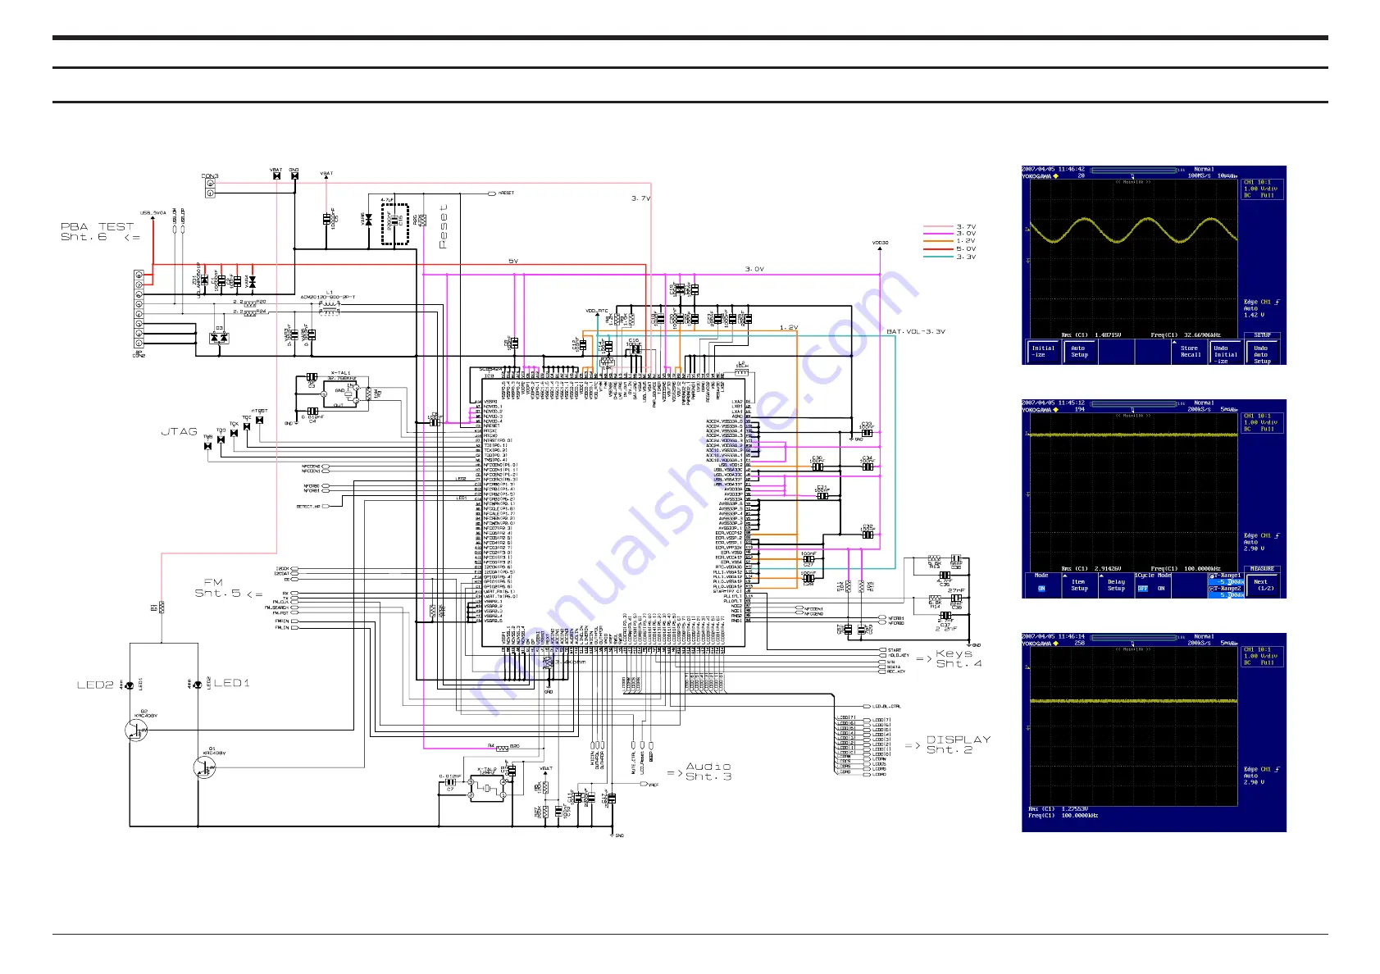Click the LCD_BL_CTRL port symbol
The height and width of the screenshot is (974, 1380).
click(x=866, y=706)
